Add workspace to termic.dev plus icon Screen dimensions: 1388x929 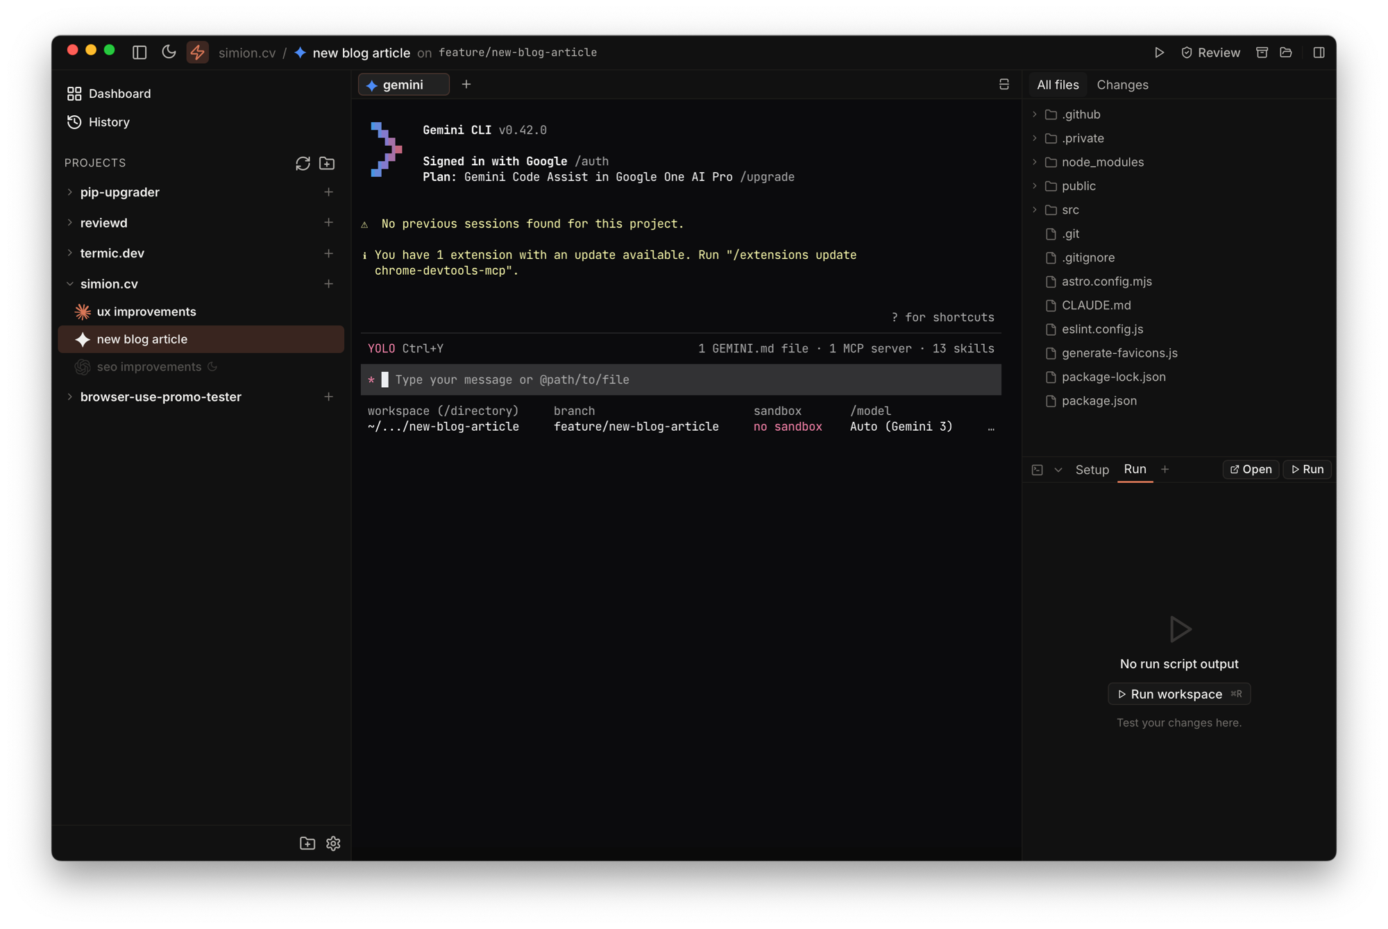click(x=328, y=253)
